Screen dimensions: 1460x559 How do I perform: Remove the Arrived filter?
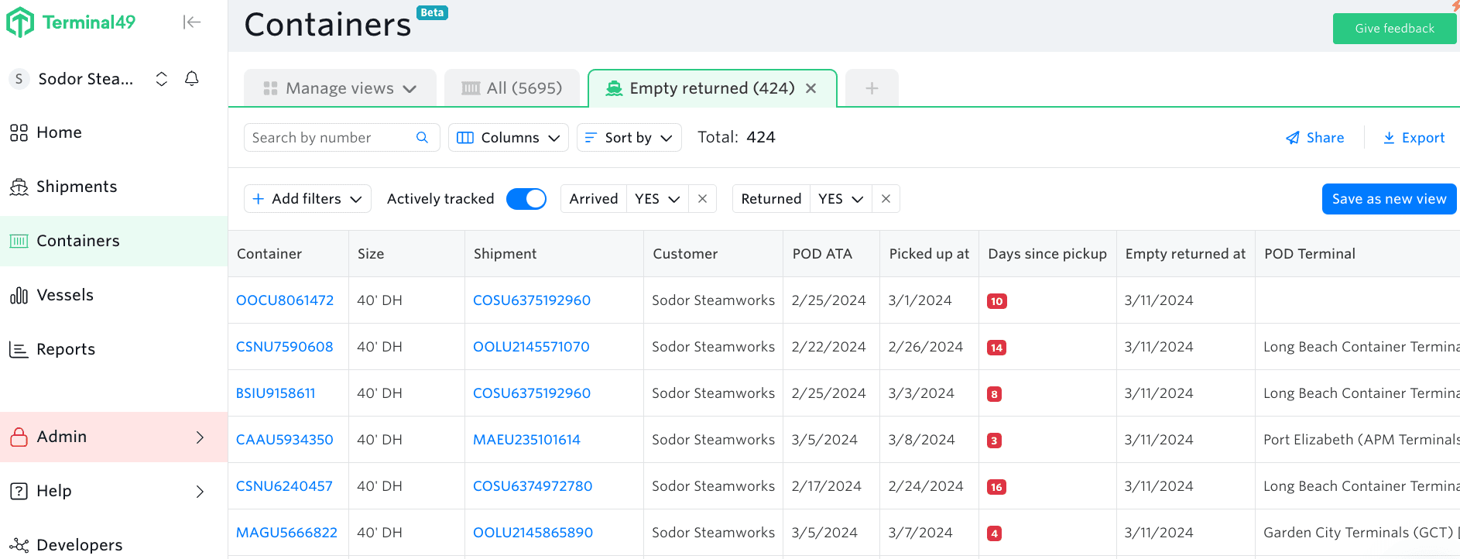pyautogui.click(x=702, y=199)
